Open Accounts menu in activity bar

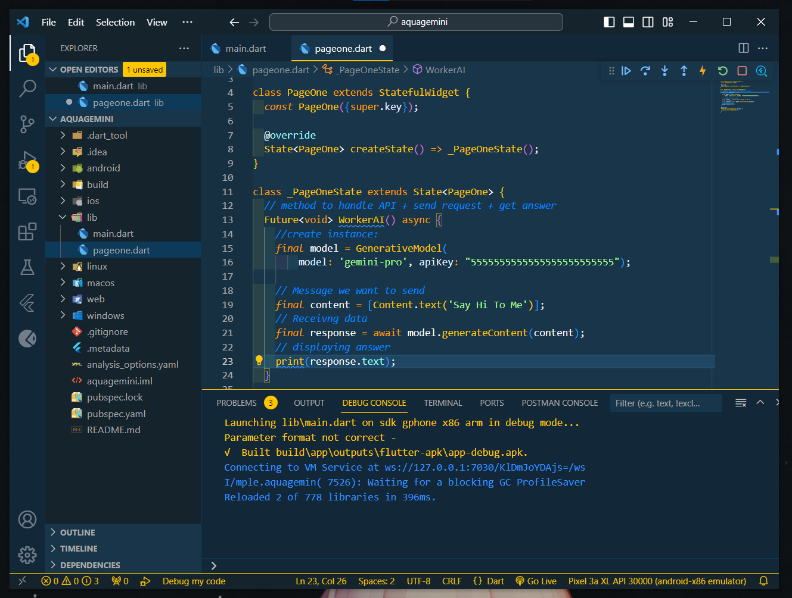tap(27, 519)
